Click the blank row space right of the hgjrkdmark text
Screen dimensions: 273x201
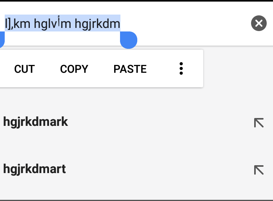tap(157, 122)
